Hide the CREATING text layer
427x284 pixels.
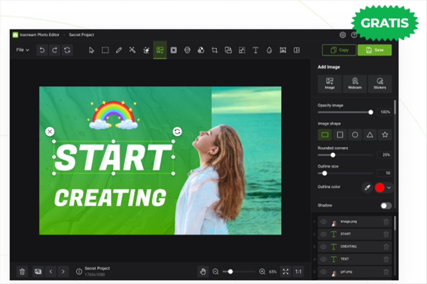tap(323, 247)
